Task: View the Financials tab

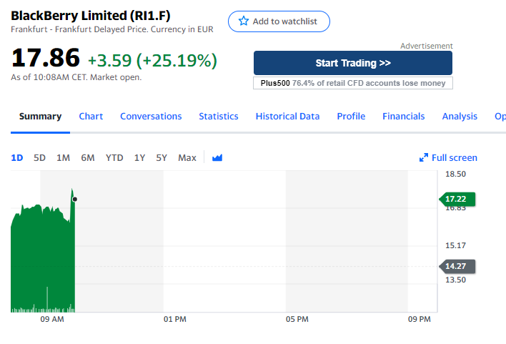Action: [x=404, y=117]
